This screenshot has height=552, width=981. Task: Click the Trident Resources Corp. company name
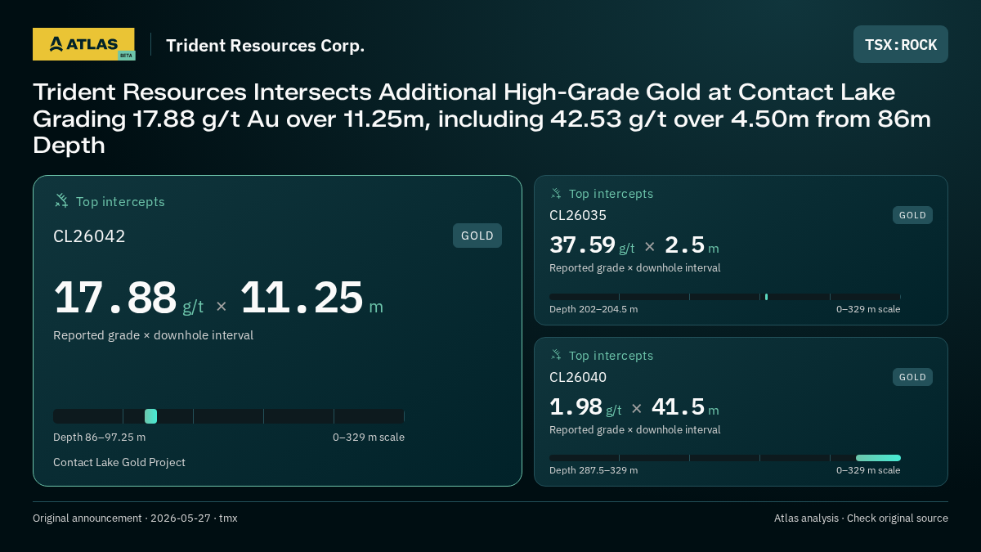pyautogui.click(x=265, y=45)
